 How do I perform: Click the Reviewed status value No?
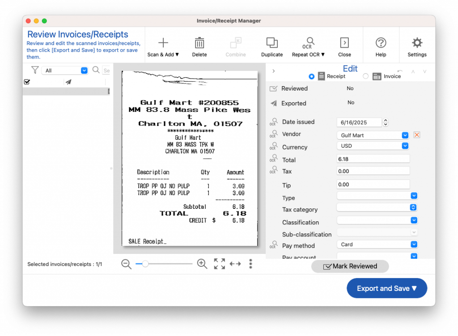point(350,88)
